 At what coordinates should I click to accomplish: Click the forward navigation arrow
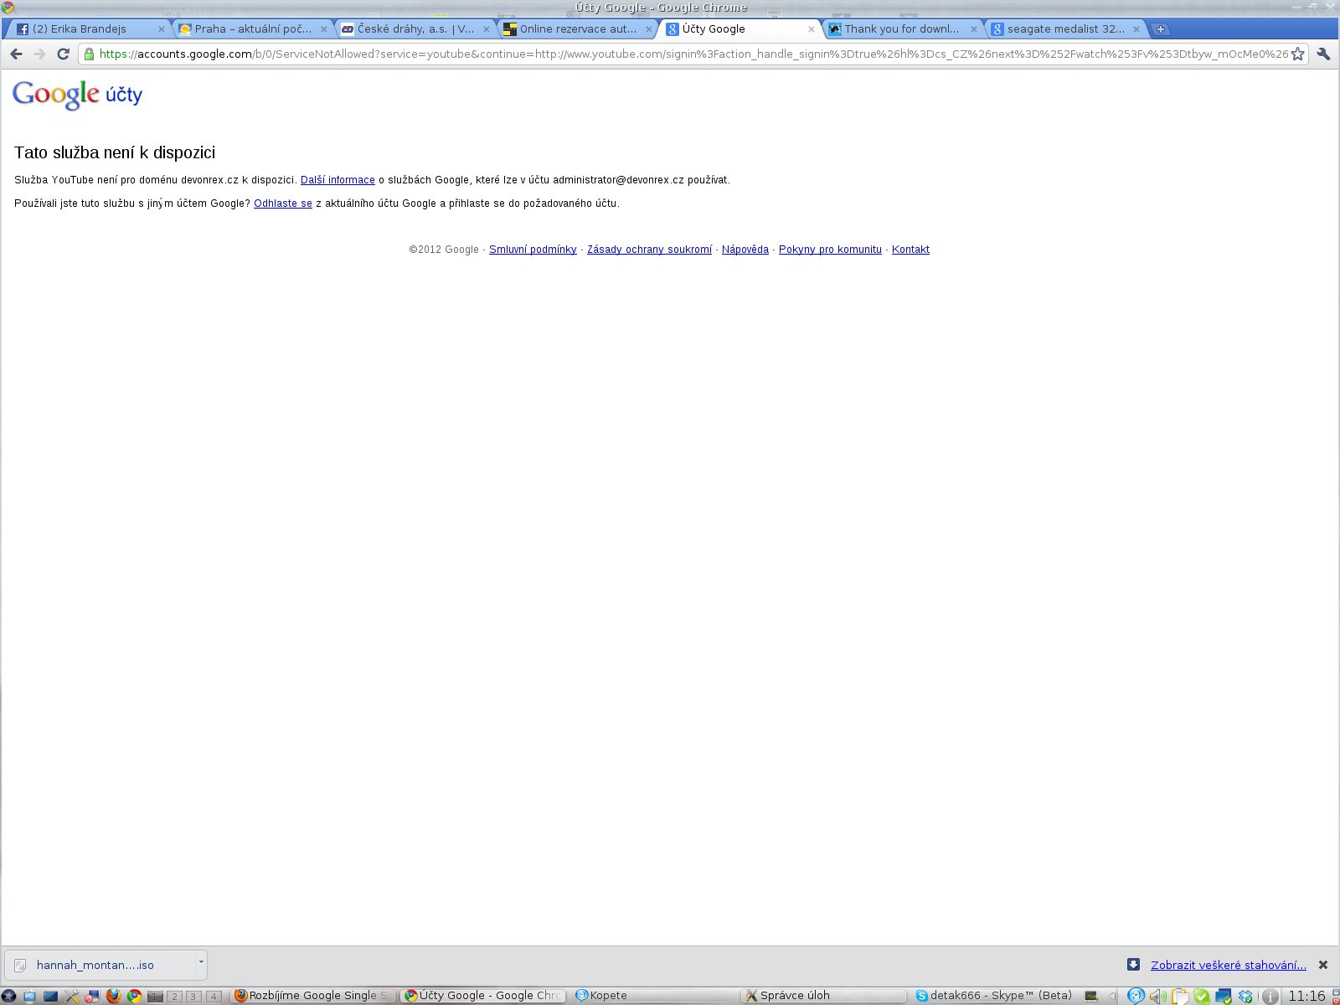[39, 54]
